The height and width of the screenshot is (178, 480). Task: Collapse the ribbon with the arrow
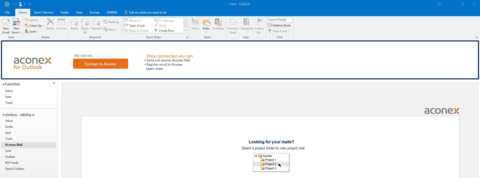tap(476, 37)
